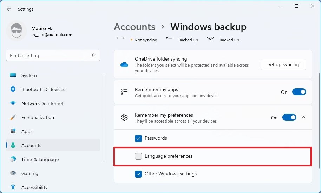Turn off Remember my apps toggle
The width and height of the screenshot is (321, 193).
point(299,92)
